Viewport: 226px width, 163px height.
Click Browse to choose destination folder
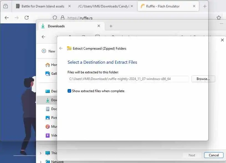click(203, 79)
